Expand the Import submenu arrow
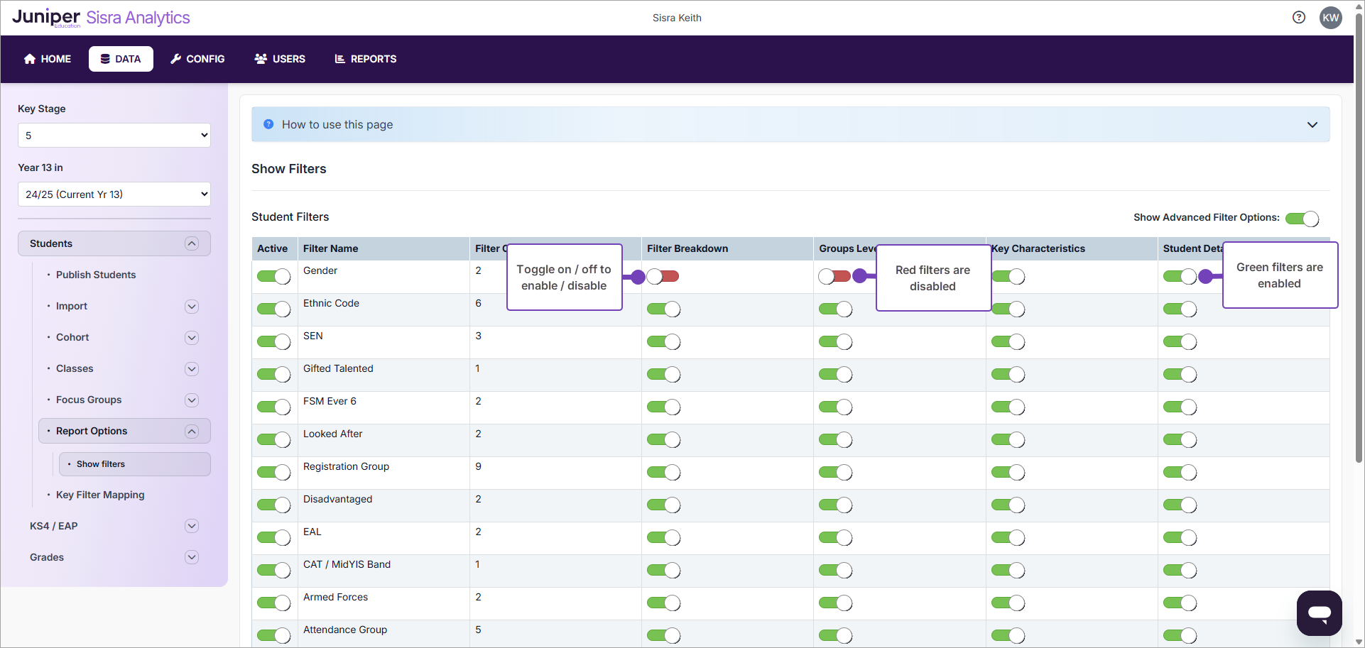 pyautogui.click(x=192, y=307)
